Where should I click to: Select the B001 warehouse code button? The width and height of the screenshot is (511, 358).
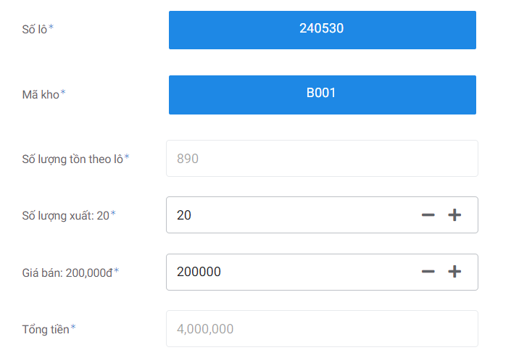(x=322, y=94)
